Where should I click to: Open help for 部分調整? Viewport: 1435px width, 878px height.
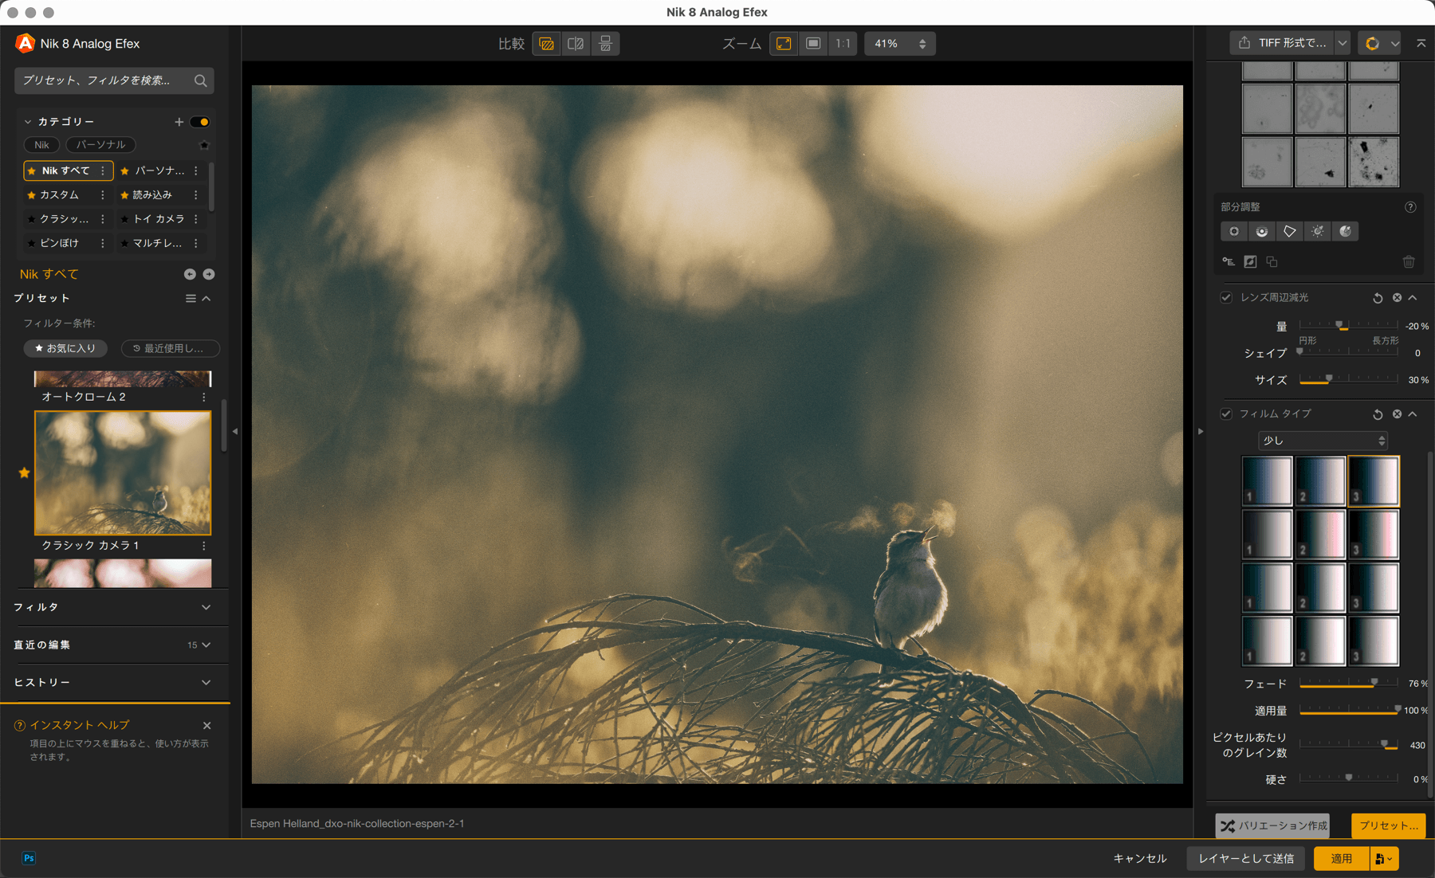(1410, 207)
